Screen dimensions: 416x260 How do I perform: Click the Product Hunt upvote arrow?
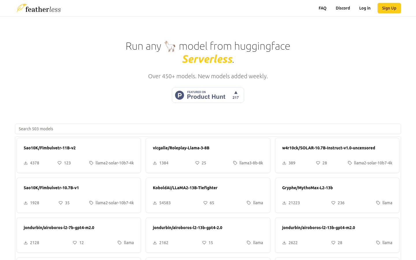[236, 92]
